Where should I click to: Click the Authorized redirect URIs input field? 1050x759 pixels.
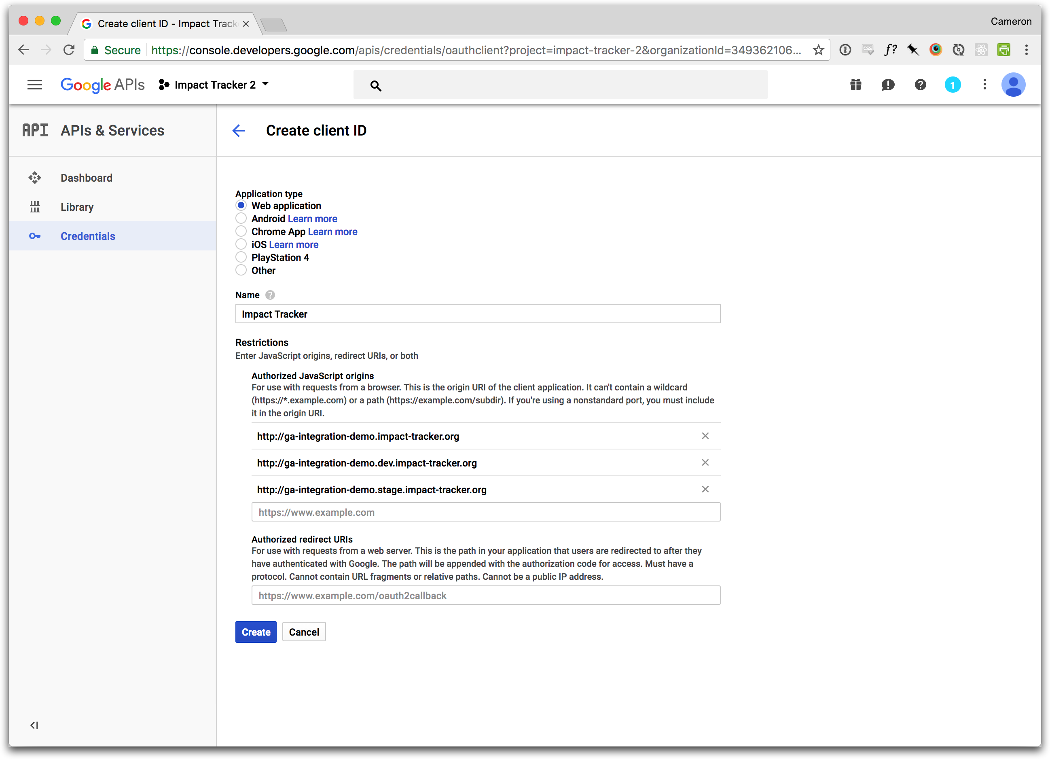pyautogui.click(x=486, y=596)
